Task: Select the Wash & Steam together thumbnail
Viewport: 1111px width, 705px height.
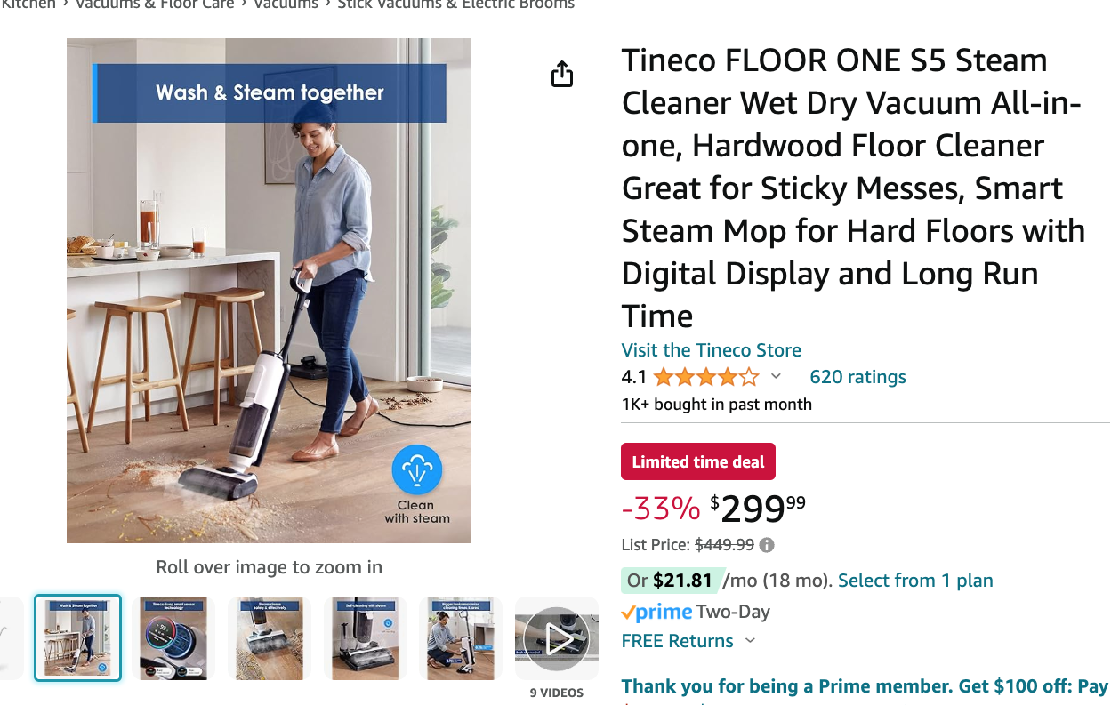Action: [77, 637]
